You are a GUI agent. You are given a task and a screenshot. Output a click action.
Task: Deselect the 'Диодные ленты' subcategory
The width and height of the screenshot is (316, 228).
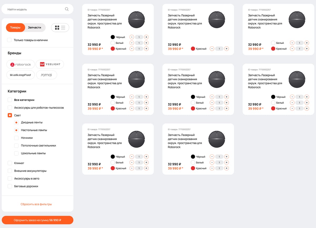[x=16, y=123]
